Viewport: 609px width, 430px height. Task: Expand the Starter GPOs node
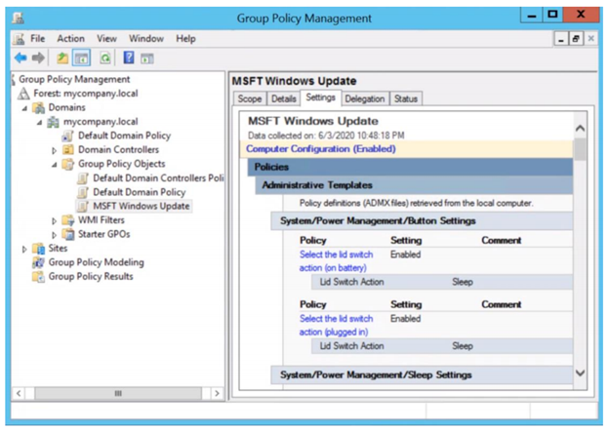tap(55, 235)
